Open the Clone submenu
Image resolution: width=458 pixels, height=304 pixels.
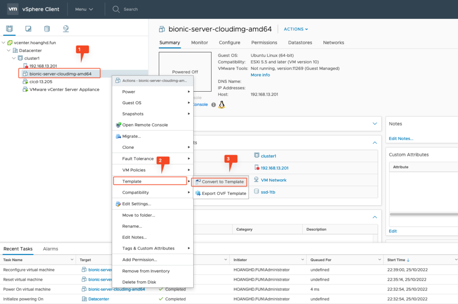pyautogui.click(x=153, y=148)
